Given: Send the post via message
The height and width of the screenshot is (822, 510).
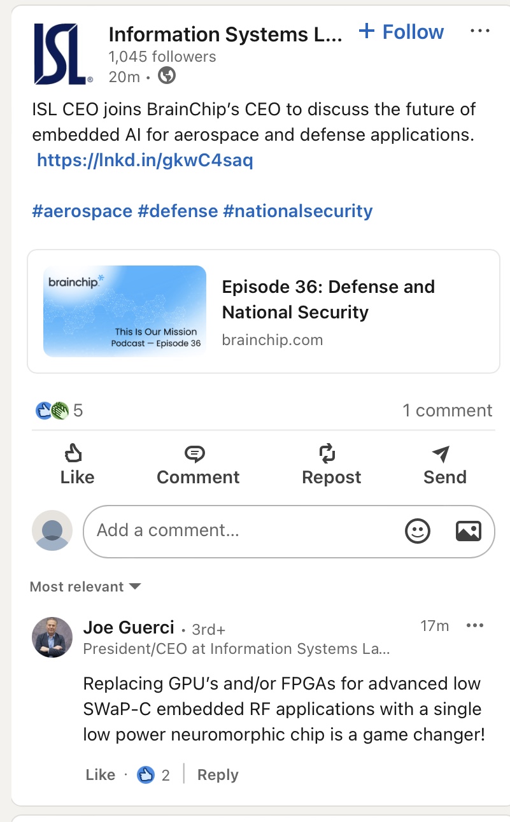Looking at the screenshot, I should pyautogui.click(x=444, y=465).
